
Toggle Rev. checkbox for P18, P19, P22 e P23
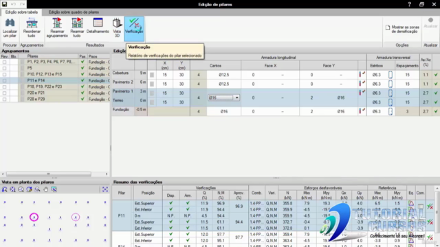(4, 87)
